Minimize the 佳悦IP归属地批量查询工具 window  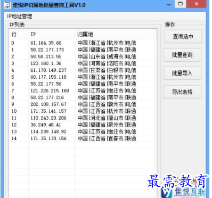click(x=169, y=5)
